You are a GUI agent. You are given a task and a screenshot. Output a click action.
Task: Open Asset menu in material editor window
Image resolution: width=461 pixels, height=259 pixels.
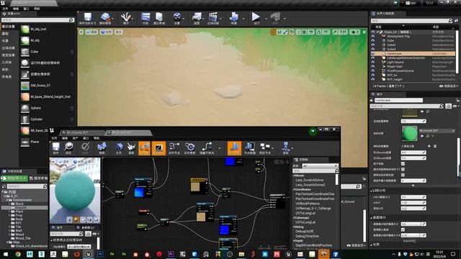(75, 138)
